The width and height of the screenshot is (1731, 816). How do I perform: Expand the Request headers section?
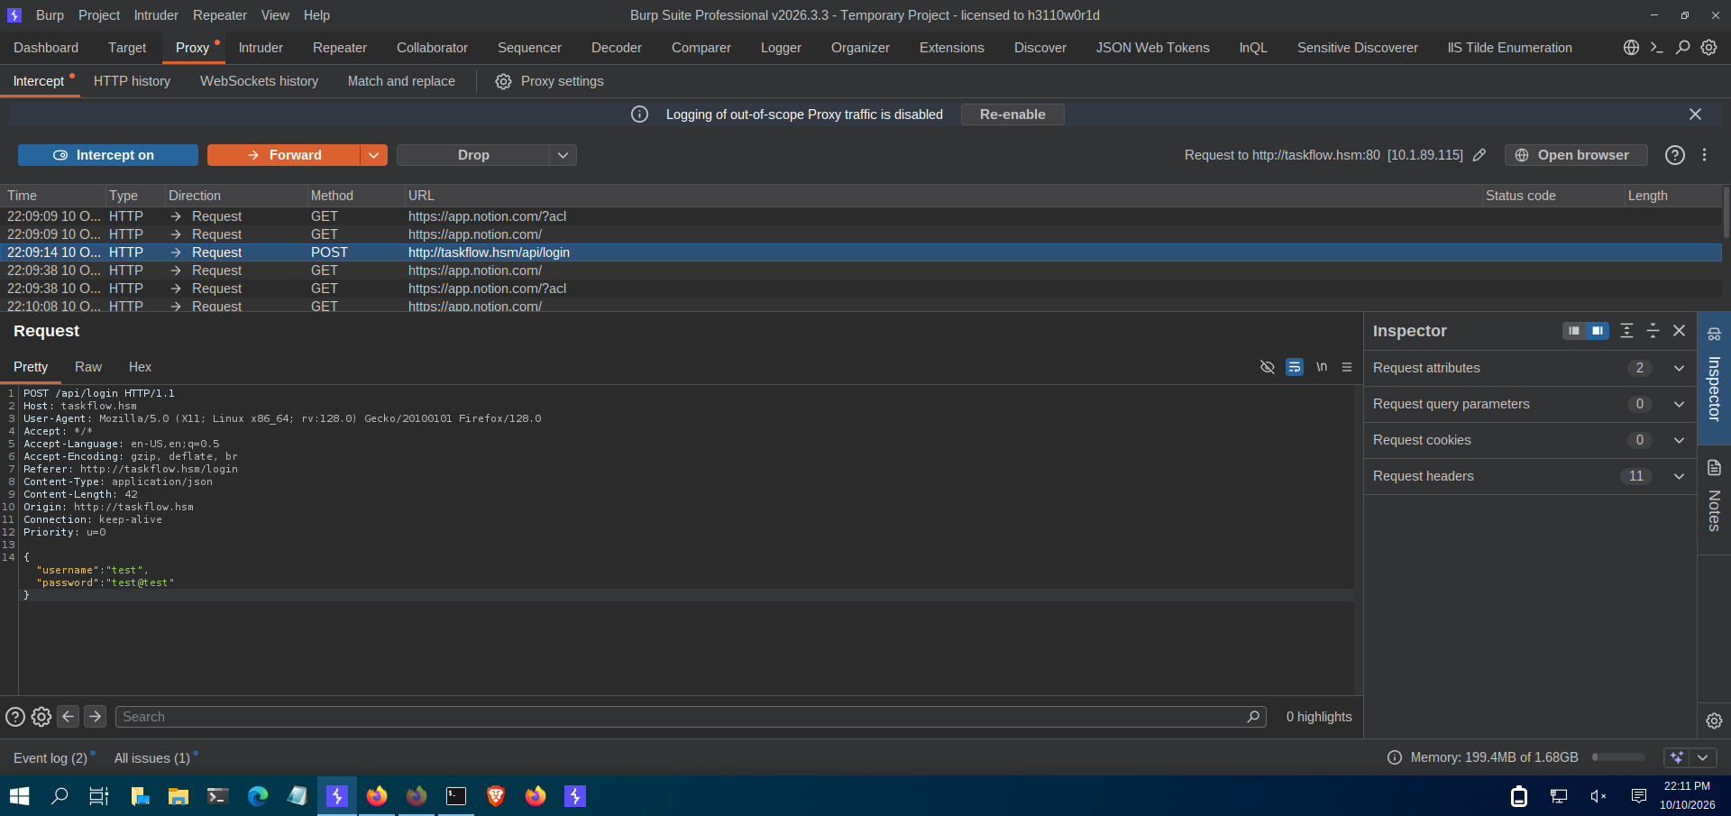[1530, 476]
